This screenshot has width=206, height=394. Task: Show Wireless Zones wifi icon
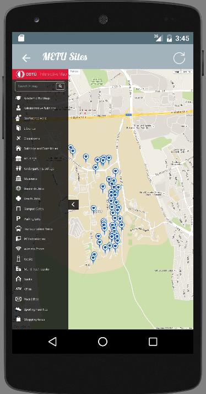click(x=18, y=249)
